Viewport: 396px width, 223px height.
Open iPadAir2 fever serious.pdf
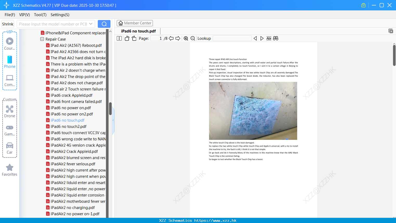73,164
